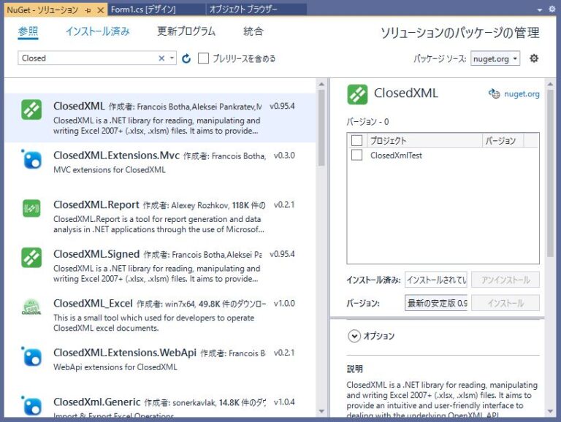The image size is (561, 422).
Task: Click the オプション label text
Action: (x=379, y=336)
